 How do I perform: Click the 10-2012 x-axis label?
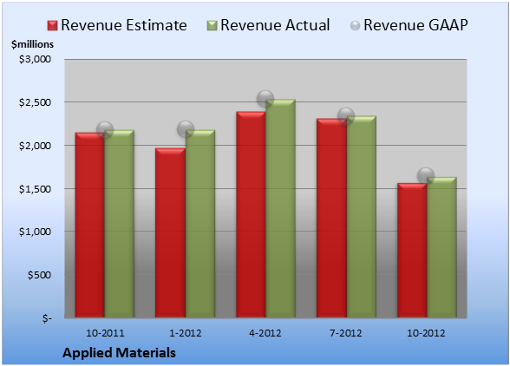tap(426, 333)
